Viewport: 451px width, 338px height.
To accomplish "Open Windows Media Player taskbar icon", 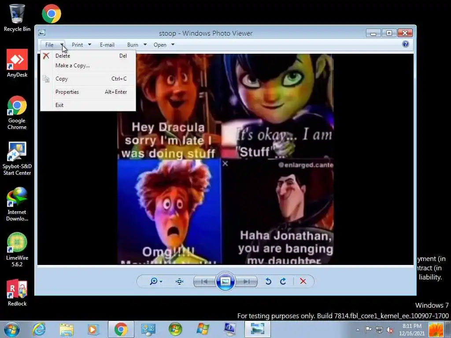I will (93, 329).
